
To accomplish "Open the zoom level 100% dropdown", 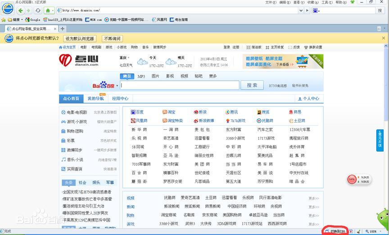I will coord(380,231).
